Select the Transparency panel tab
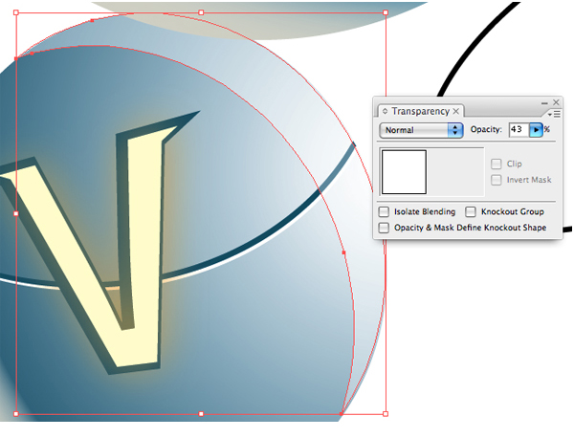 [420, 111]
